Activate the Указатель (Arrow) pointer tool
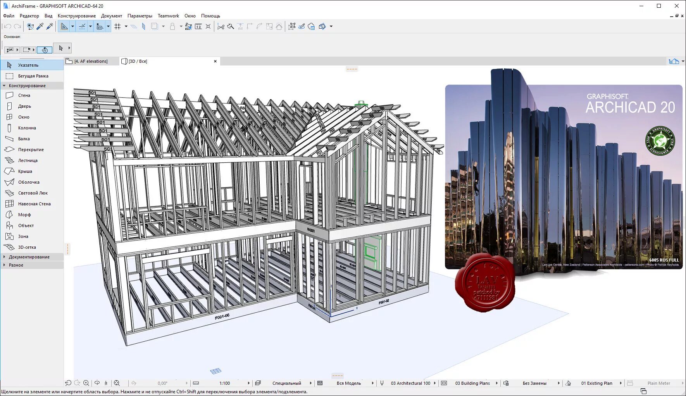 tap(32, 65)
